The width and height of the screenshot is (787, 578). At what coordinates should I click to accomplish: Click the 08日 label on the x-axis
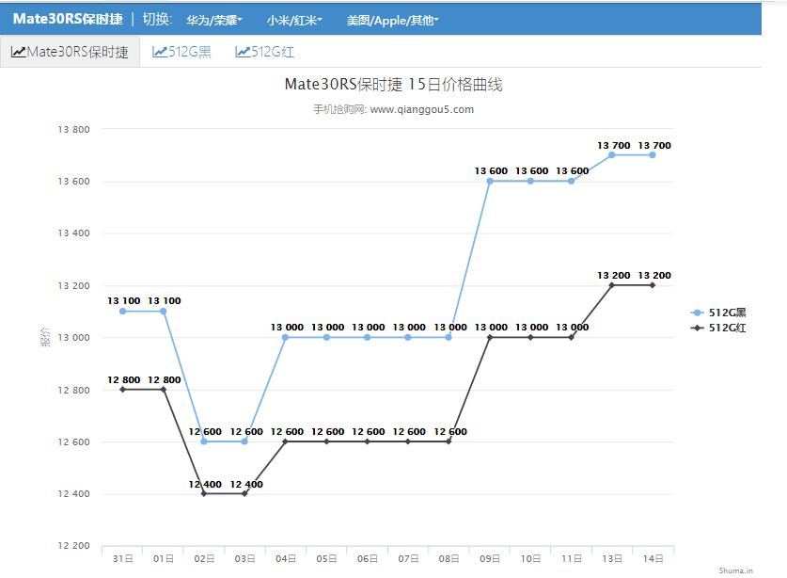tap(448, 557)
